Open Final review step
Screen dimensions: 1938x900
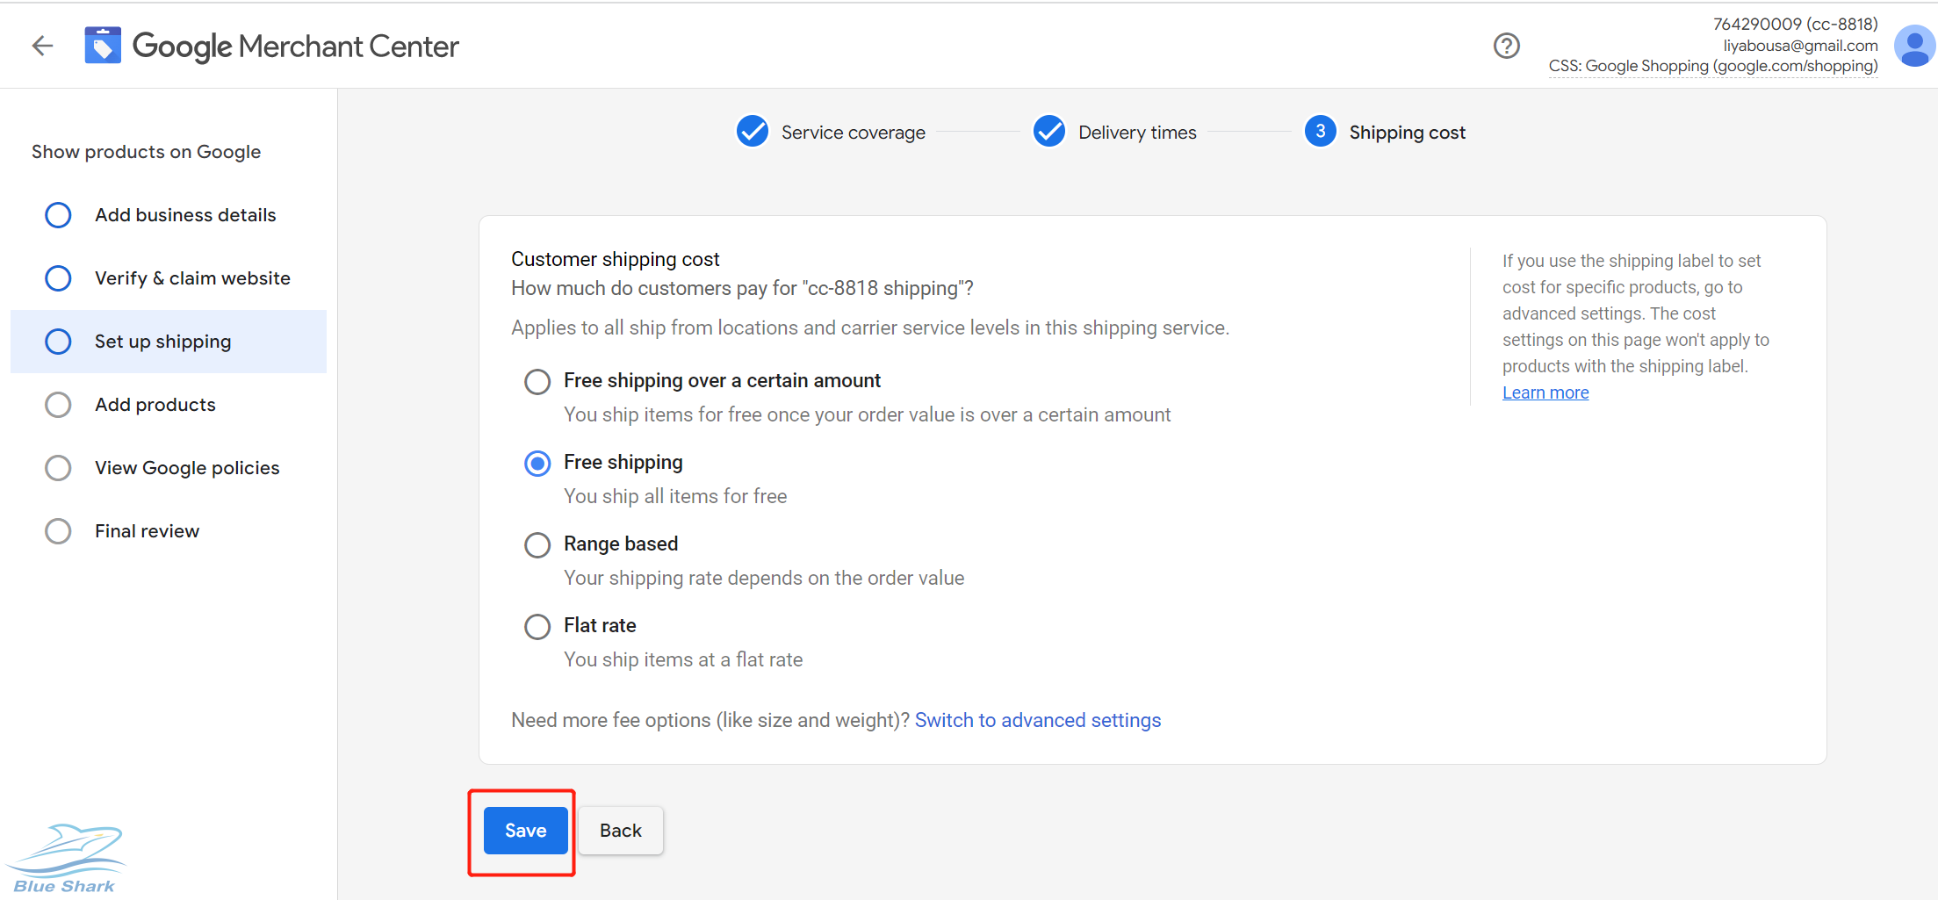pos(169,531)
